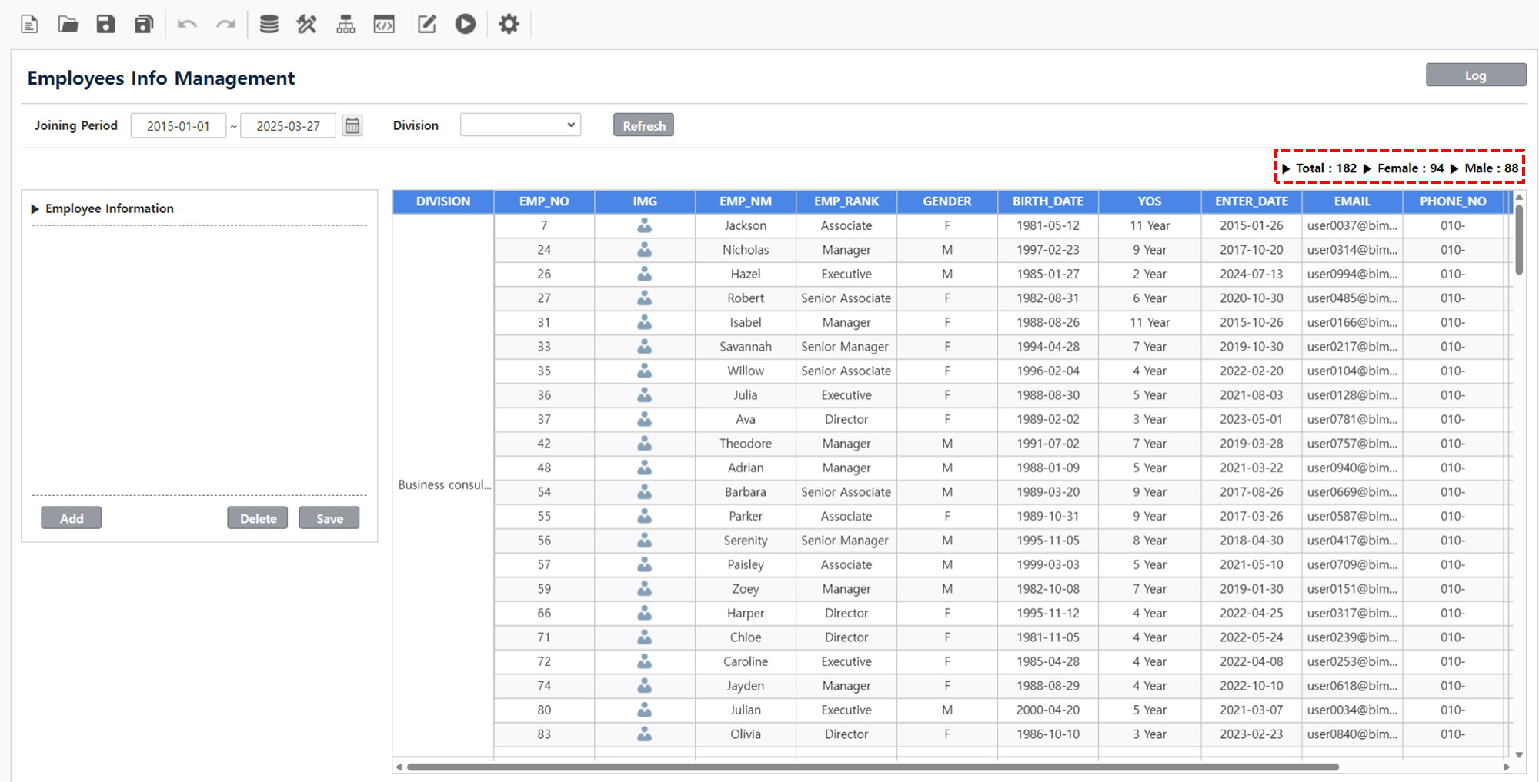Click the vertical scrollbar of the grid
This screenshot has height=782, width=1539.
point(1519,238)
